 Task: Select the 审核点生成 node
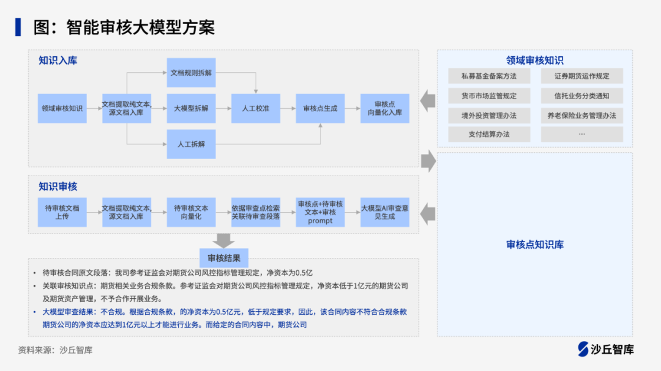click(x=320, y=108)
